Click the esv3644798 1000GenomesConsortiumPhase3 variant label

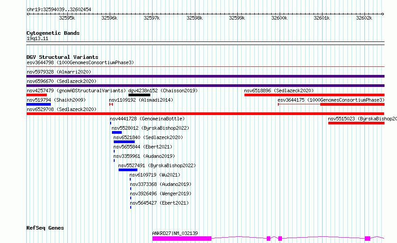(80, 62)
